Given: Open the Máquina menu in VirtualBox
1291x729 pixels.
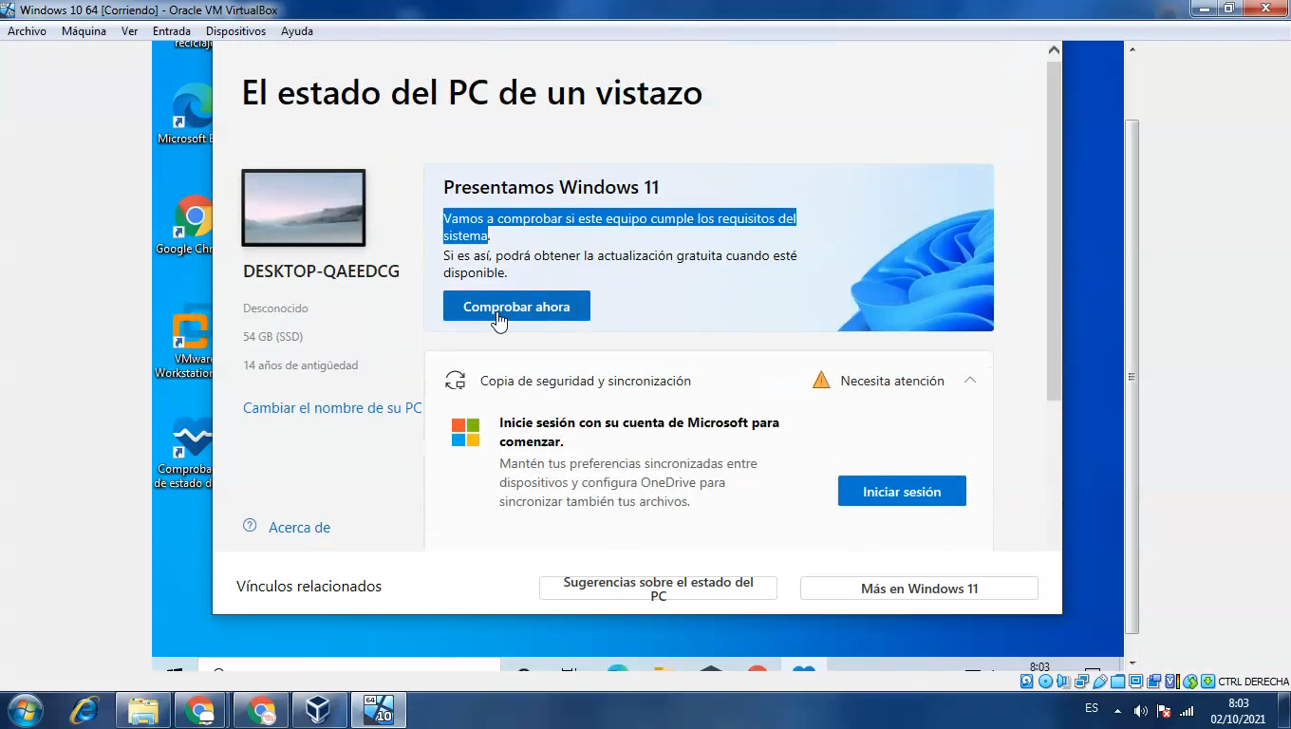Looking at the screenshot, I should tap(84, 30).
